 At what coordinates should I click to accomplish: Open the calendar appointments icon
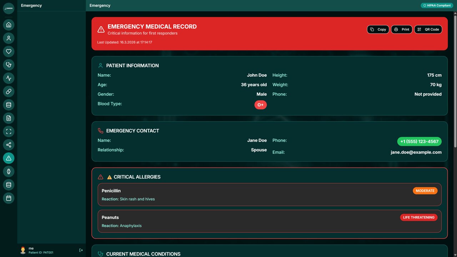[9, 198]
